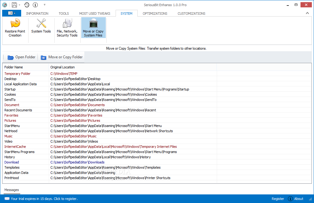Select the Templates row

coord(157,167)
